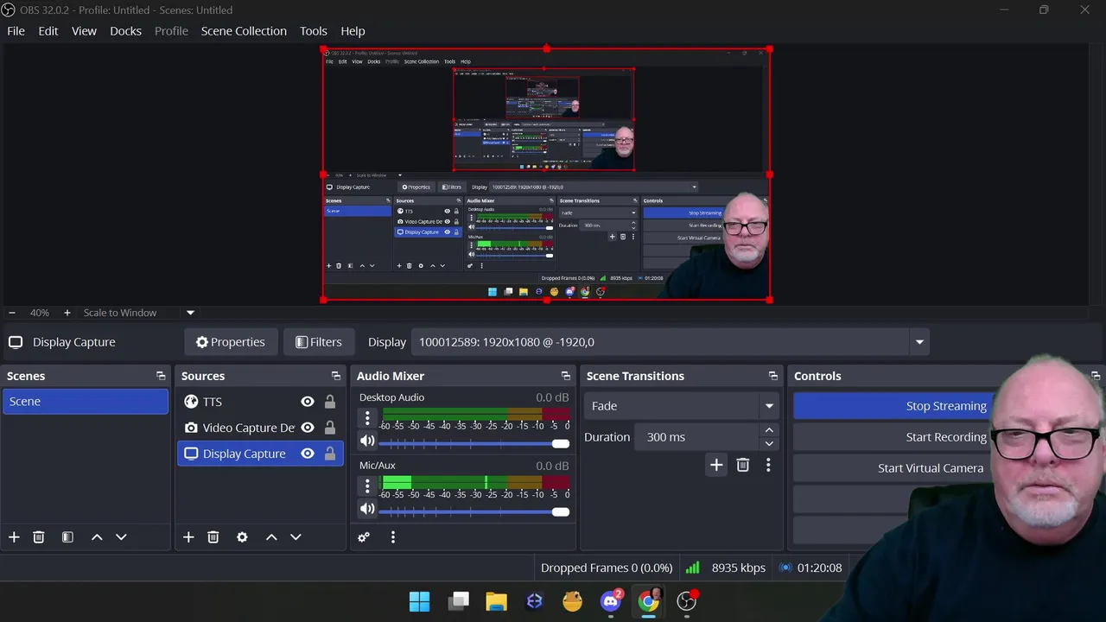Move source down arrow
This screenshot has width=1106, height=622.
(296, 537)
